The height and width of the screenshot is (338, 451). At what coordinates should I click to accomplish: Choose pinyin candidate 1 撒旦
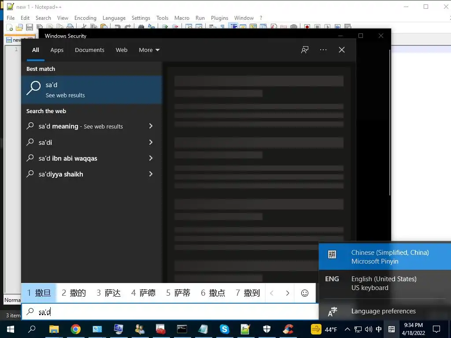point(39,293)
